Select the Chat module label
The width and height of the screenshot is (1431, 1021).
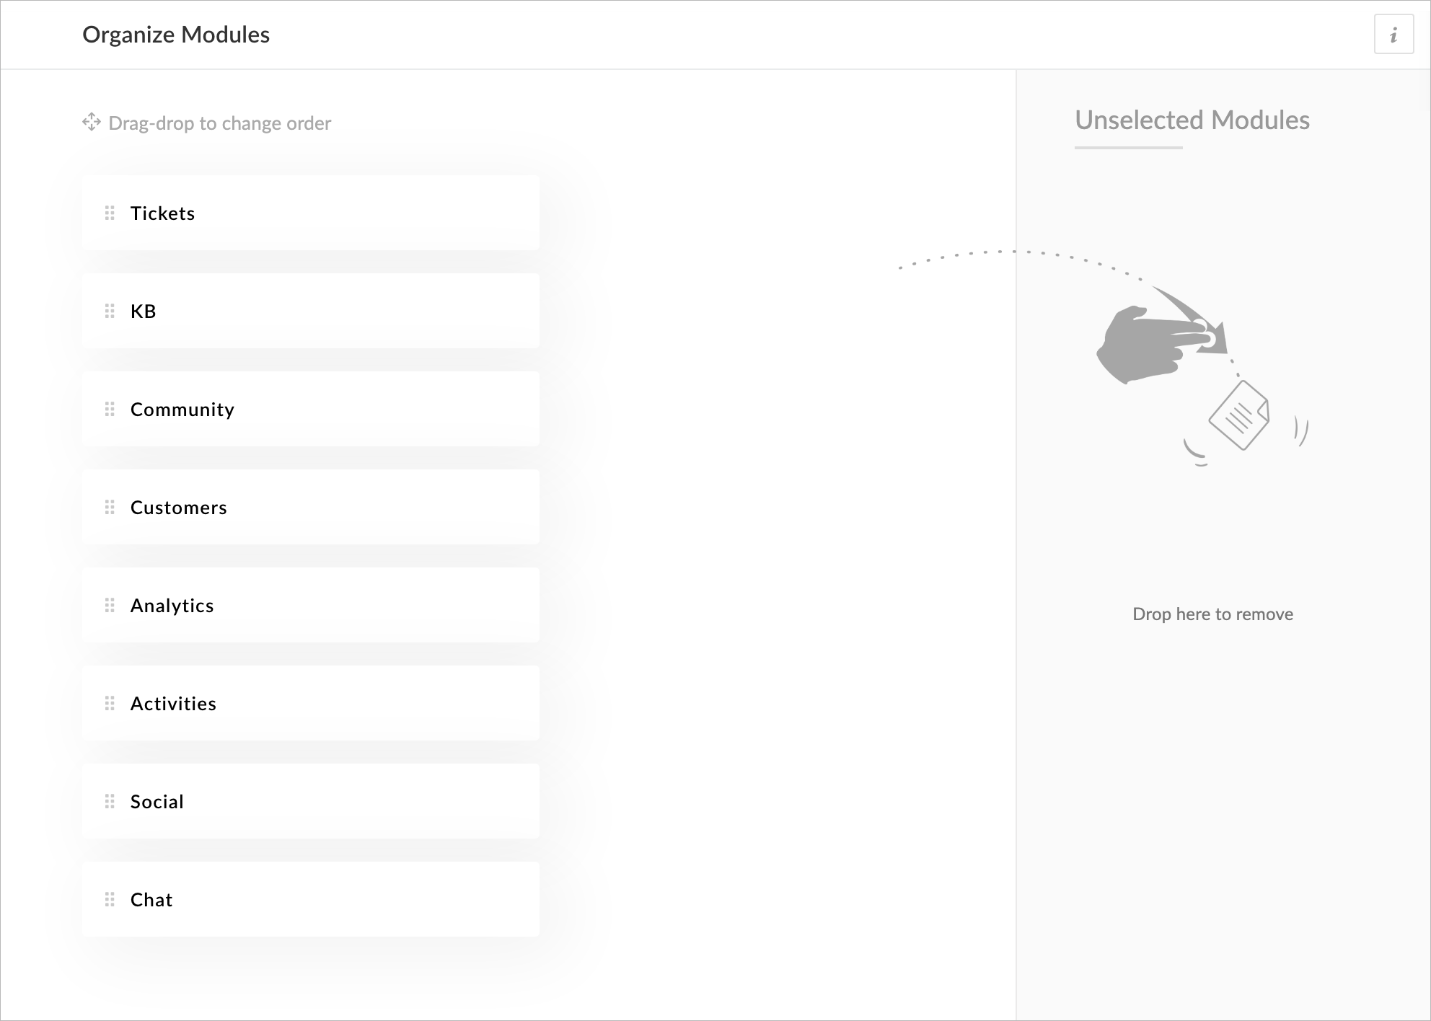tap(151, 900)
